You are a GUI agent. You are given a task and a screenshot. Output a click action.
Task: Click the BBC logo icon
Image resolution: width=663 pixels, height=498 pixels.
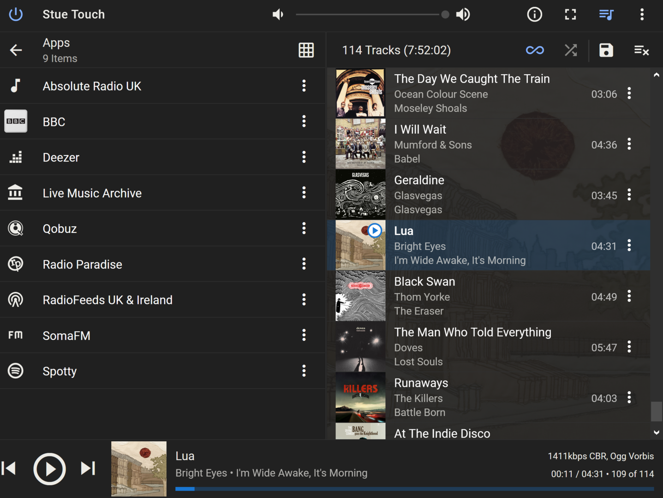[16, 121]
